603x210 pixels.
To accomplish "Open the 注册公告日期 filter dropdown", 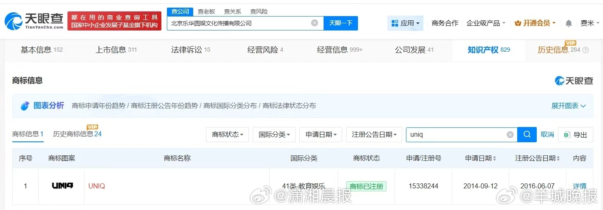I will point(374,135).
